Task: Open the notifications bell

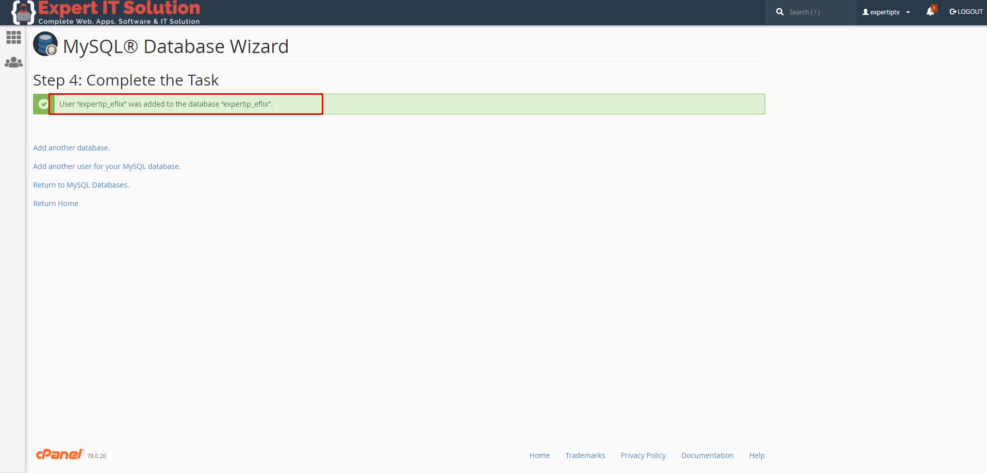Action: click(x=930, y=12)
